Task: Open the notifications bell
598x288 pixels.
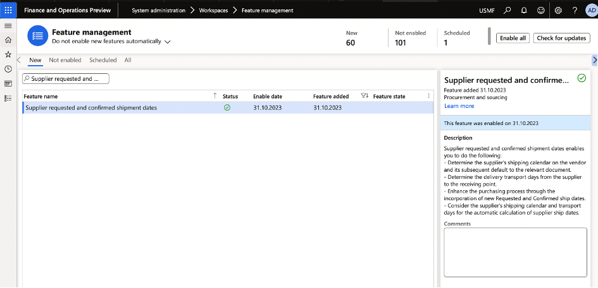Action: (524, 10)
